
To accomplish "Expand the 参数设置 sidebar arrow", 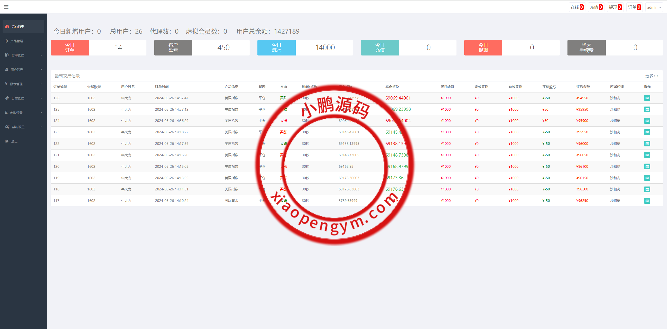I will [x=41, y=113].
